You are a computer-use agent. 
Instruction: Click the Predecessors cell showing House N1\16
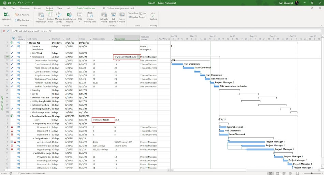click(103, 120)
